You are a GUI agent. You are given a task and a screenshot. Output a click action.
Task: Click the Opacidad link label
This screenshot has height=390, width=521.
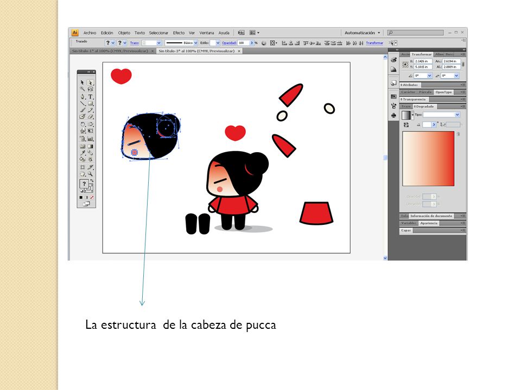(229, 43)
